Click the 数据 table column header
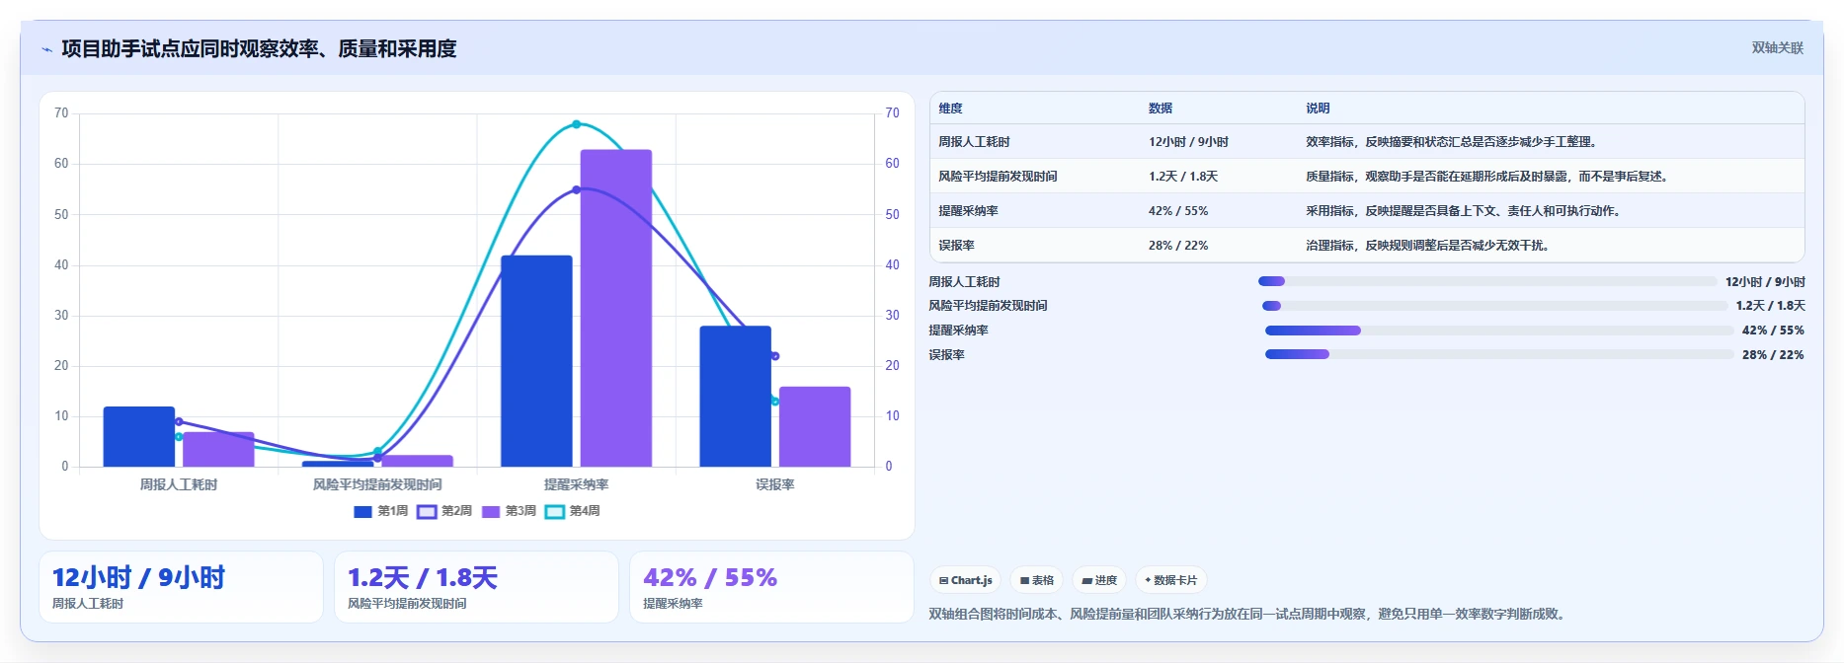 (x=1161, y=109)
